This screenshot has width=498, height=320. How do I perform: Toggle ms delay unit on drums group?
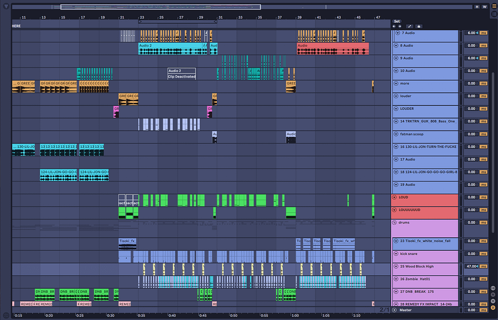[484, 223]
